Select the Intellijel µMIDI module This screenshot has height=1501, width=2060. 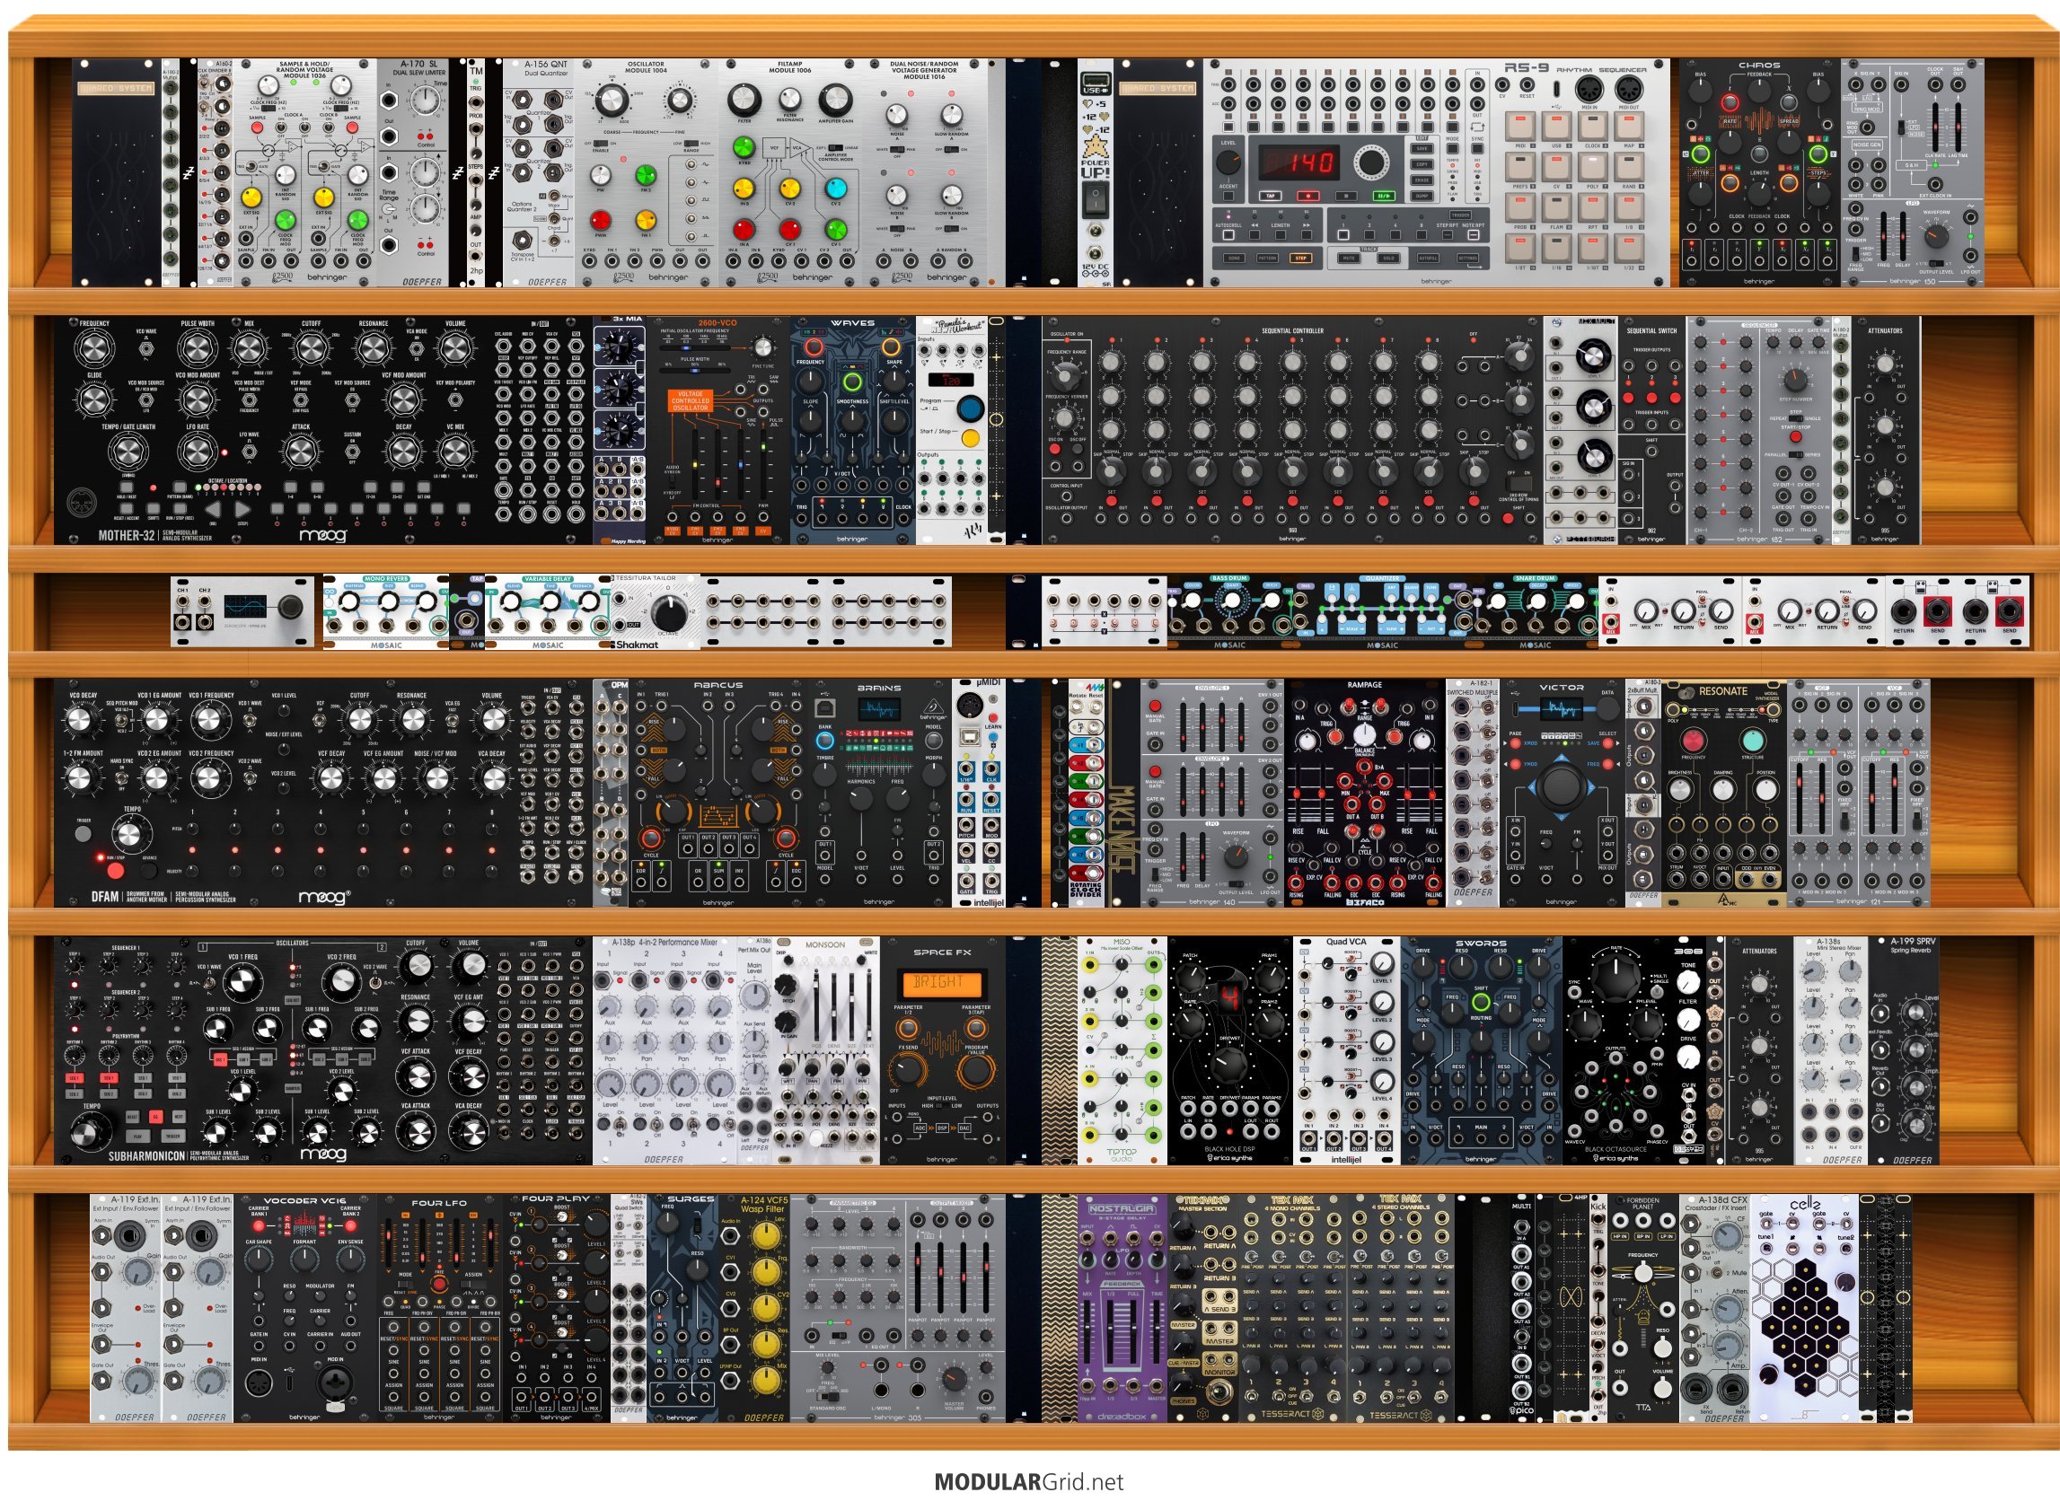coord(978,793)
